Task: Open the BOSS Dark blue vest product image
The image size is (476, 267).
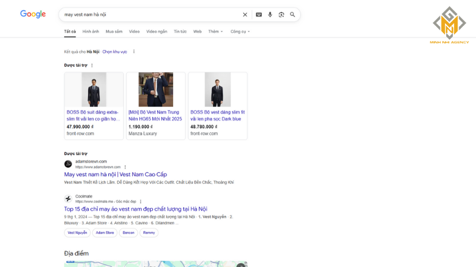Action: 218,90
